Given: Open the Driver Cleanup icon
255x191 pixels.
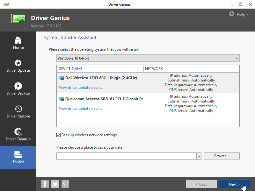Looking at the screenshot, I should (x=18, y=132).
